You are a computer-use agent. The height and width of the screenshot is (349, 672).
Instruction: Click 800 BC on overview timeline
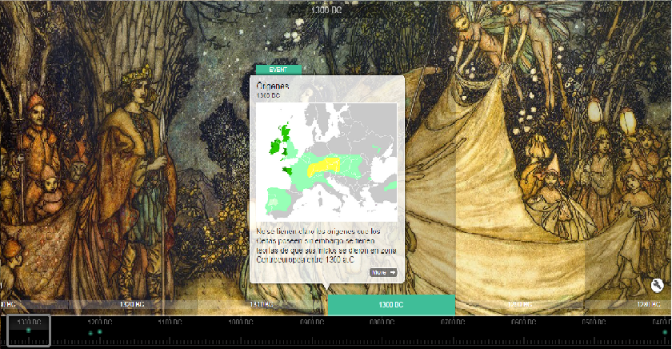[x=382, y=322]
